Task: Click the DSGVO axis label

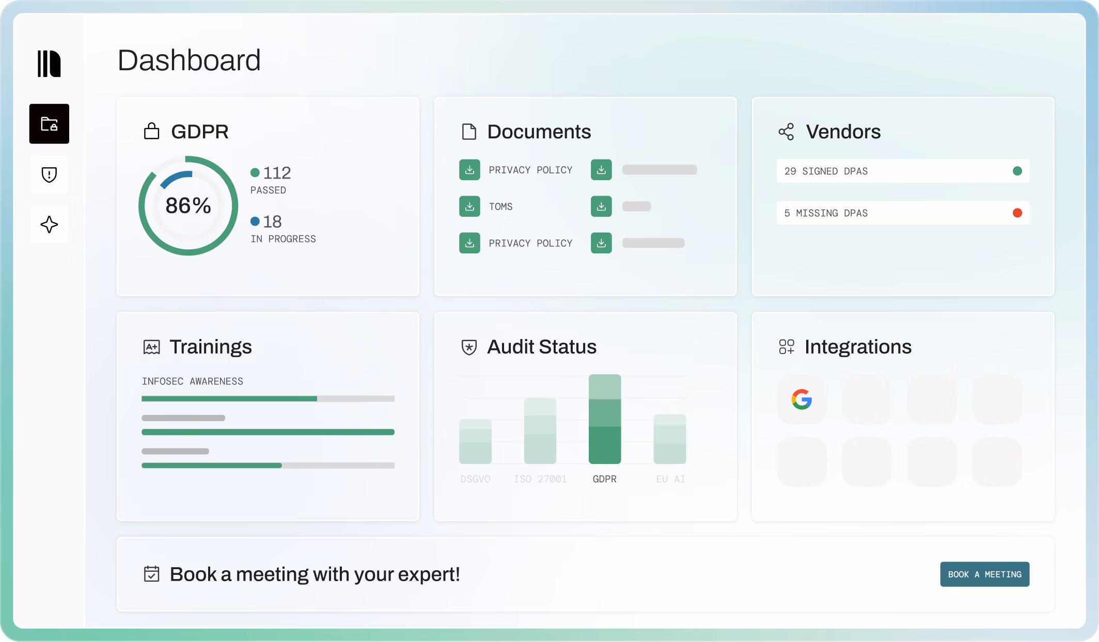Action: (x=475, y=479)
